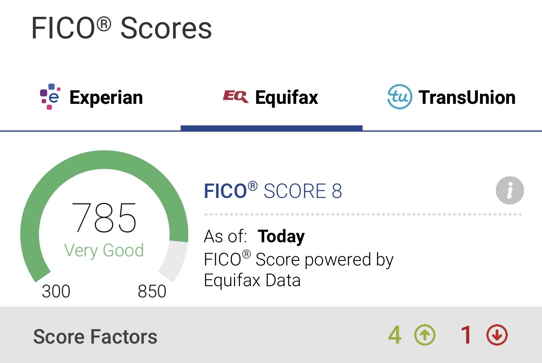Click the Very Good rating label
The image size is (542, 363).
point(104,250)
